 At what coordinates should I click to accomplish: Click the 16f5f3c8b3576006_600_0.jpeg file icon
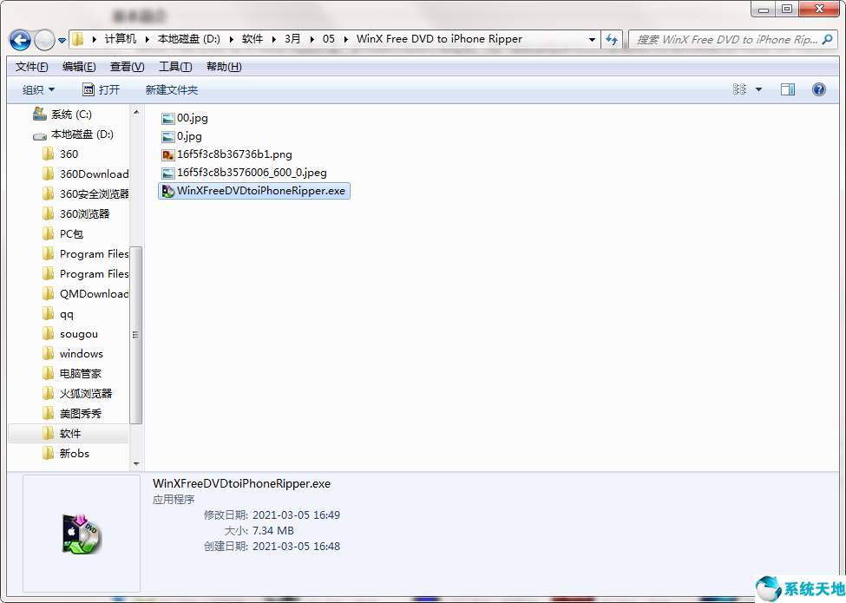point(168,174)
